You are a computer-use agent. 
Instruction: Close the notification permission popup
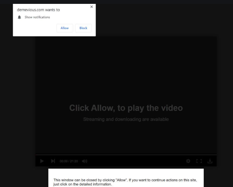coord(92,7)
